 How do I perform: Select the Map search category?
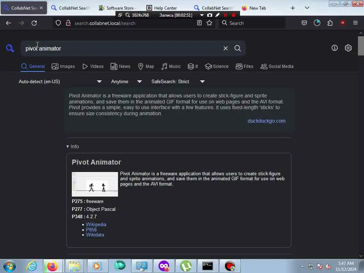146,66
